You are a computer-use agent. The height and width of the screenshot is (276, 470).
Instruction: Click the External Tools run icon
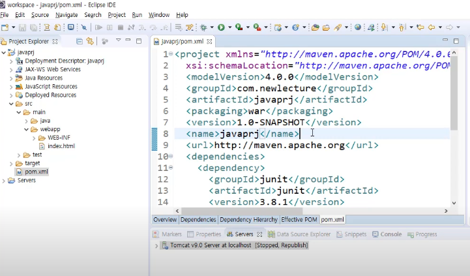click(257, 27)
